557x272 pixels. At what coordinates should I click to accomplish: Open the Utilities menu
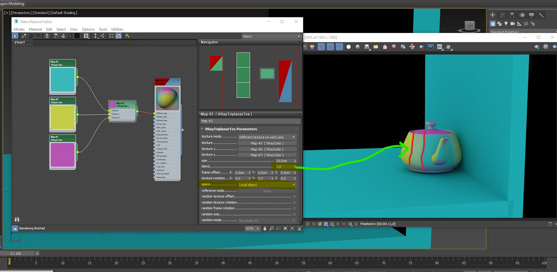pyautogui.click(x=117, y=29)
